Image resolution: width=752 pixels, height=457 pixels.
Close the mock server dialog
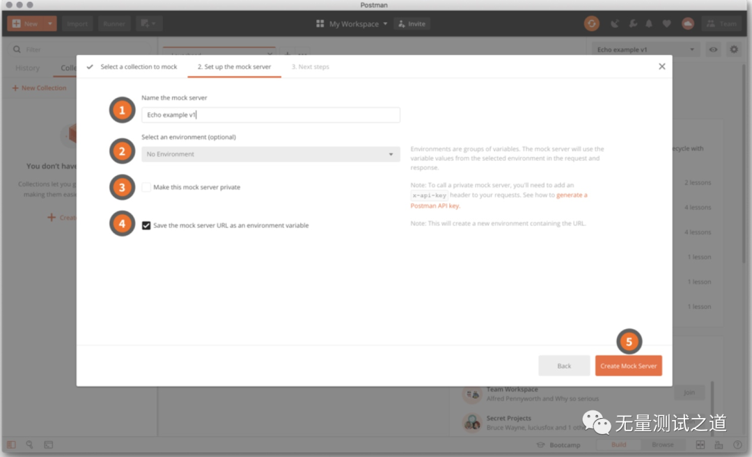point(662,67)
